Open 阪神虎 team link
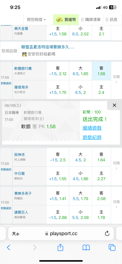This screenshot has height=264, width=122. coord(20,154)
